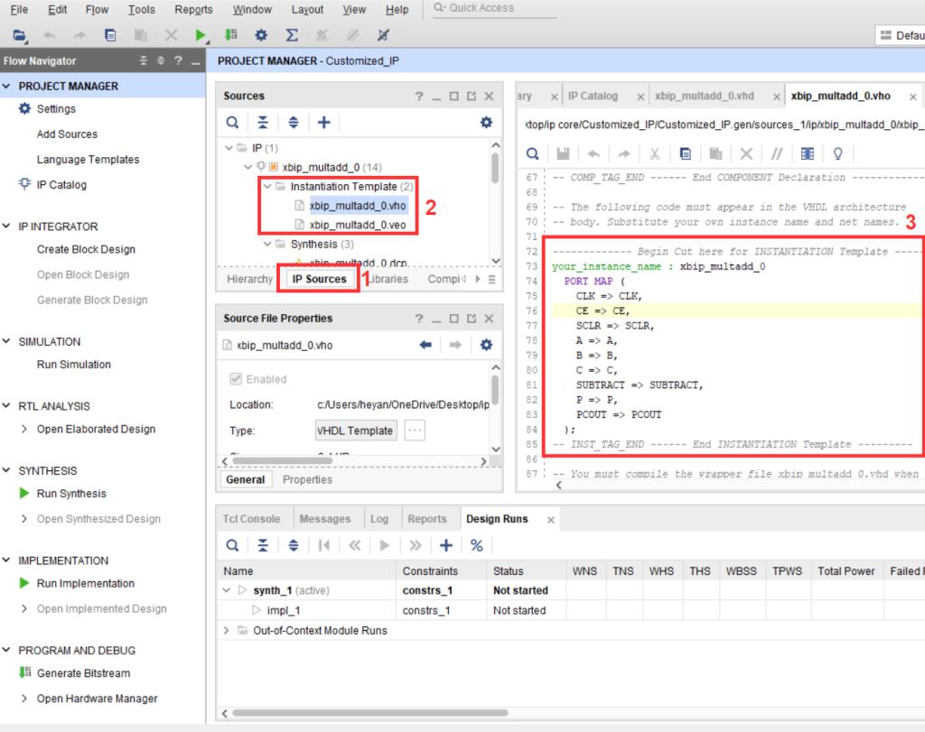
Task: Expand Open Hardware Manager
Action: click(x=24, y=699)
